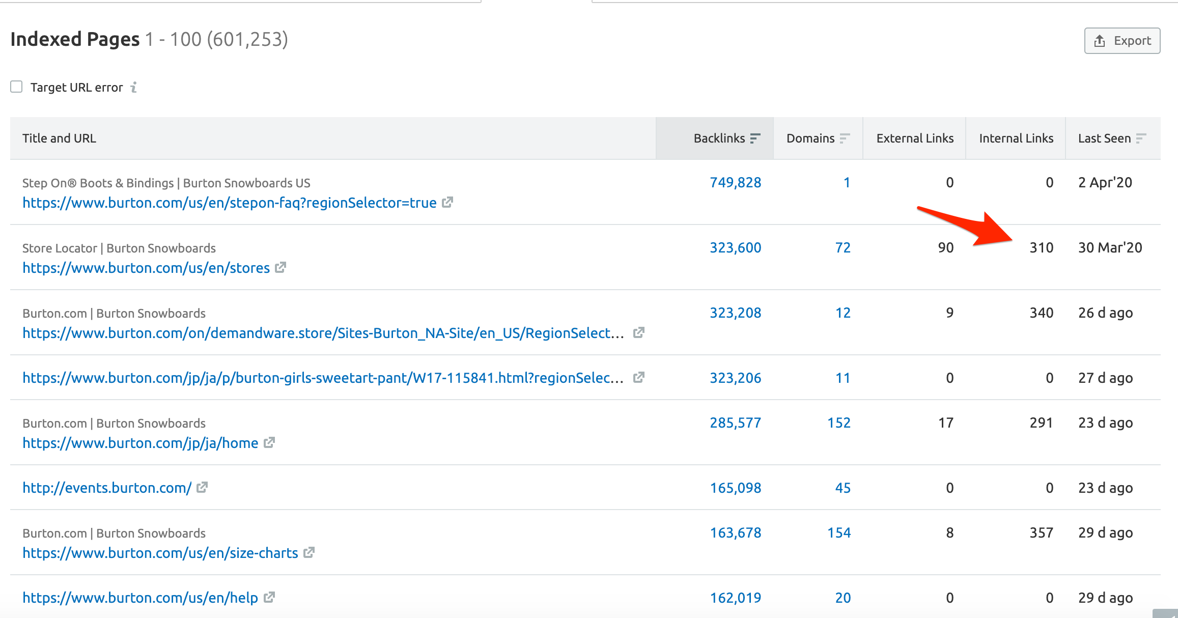Screen dimensions: 1178x618
Task: Click the 163,678 backlinks value
Action: [x=736, y=533]
